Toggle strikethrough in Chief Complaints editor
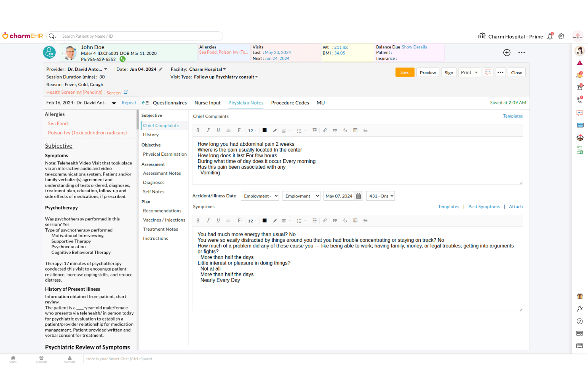Image resolution: width=588 pixels, height=392 pixels. pos(228,130)
